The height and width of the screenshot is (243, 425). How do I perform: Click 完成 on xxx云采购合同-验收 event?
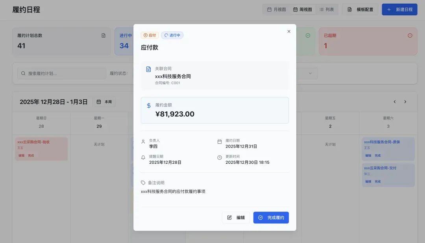[x=31, y=155]
